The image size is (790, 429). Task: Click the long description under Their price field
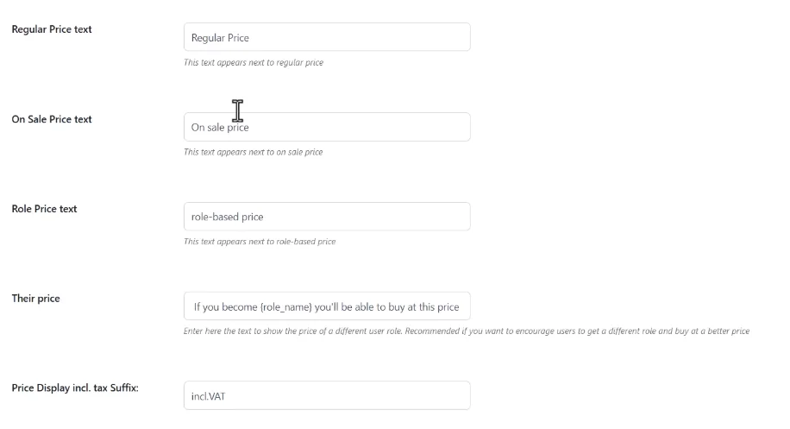[x=467, y=331]
